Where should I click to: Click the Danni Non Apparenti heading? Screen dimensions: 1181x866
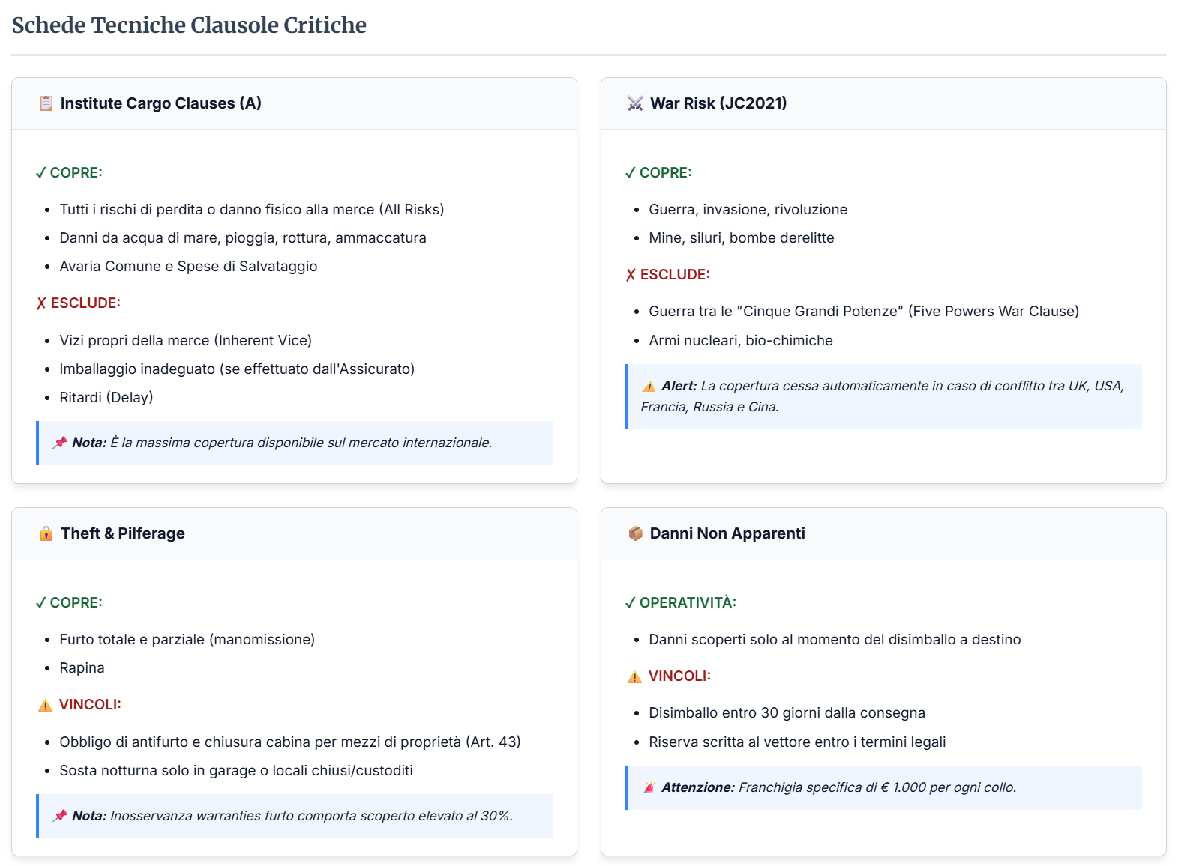727,533
